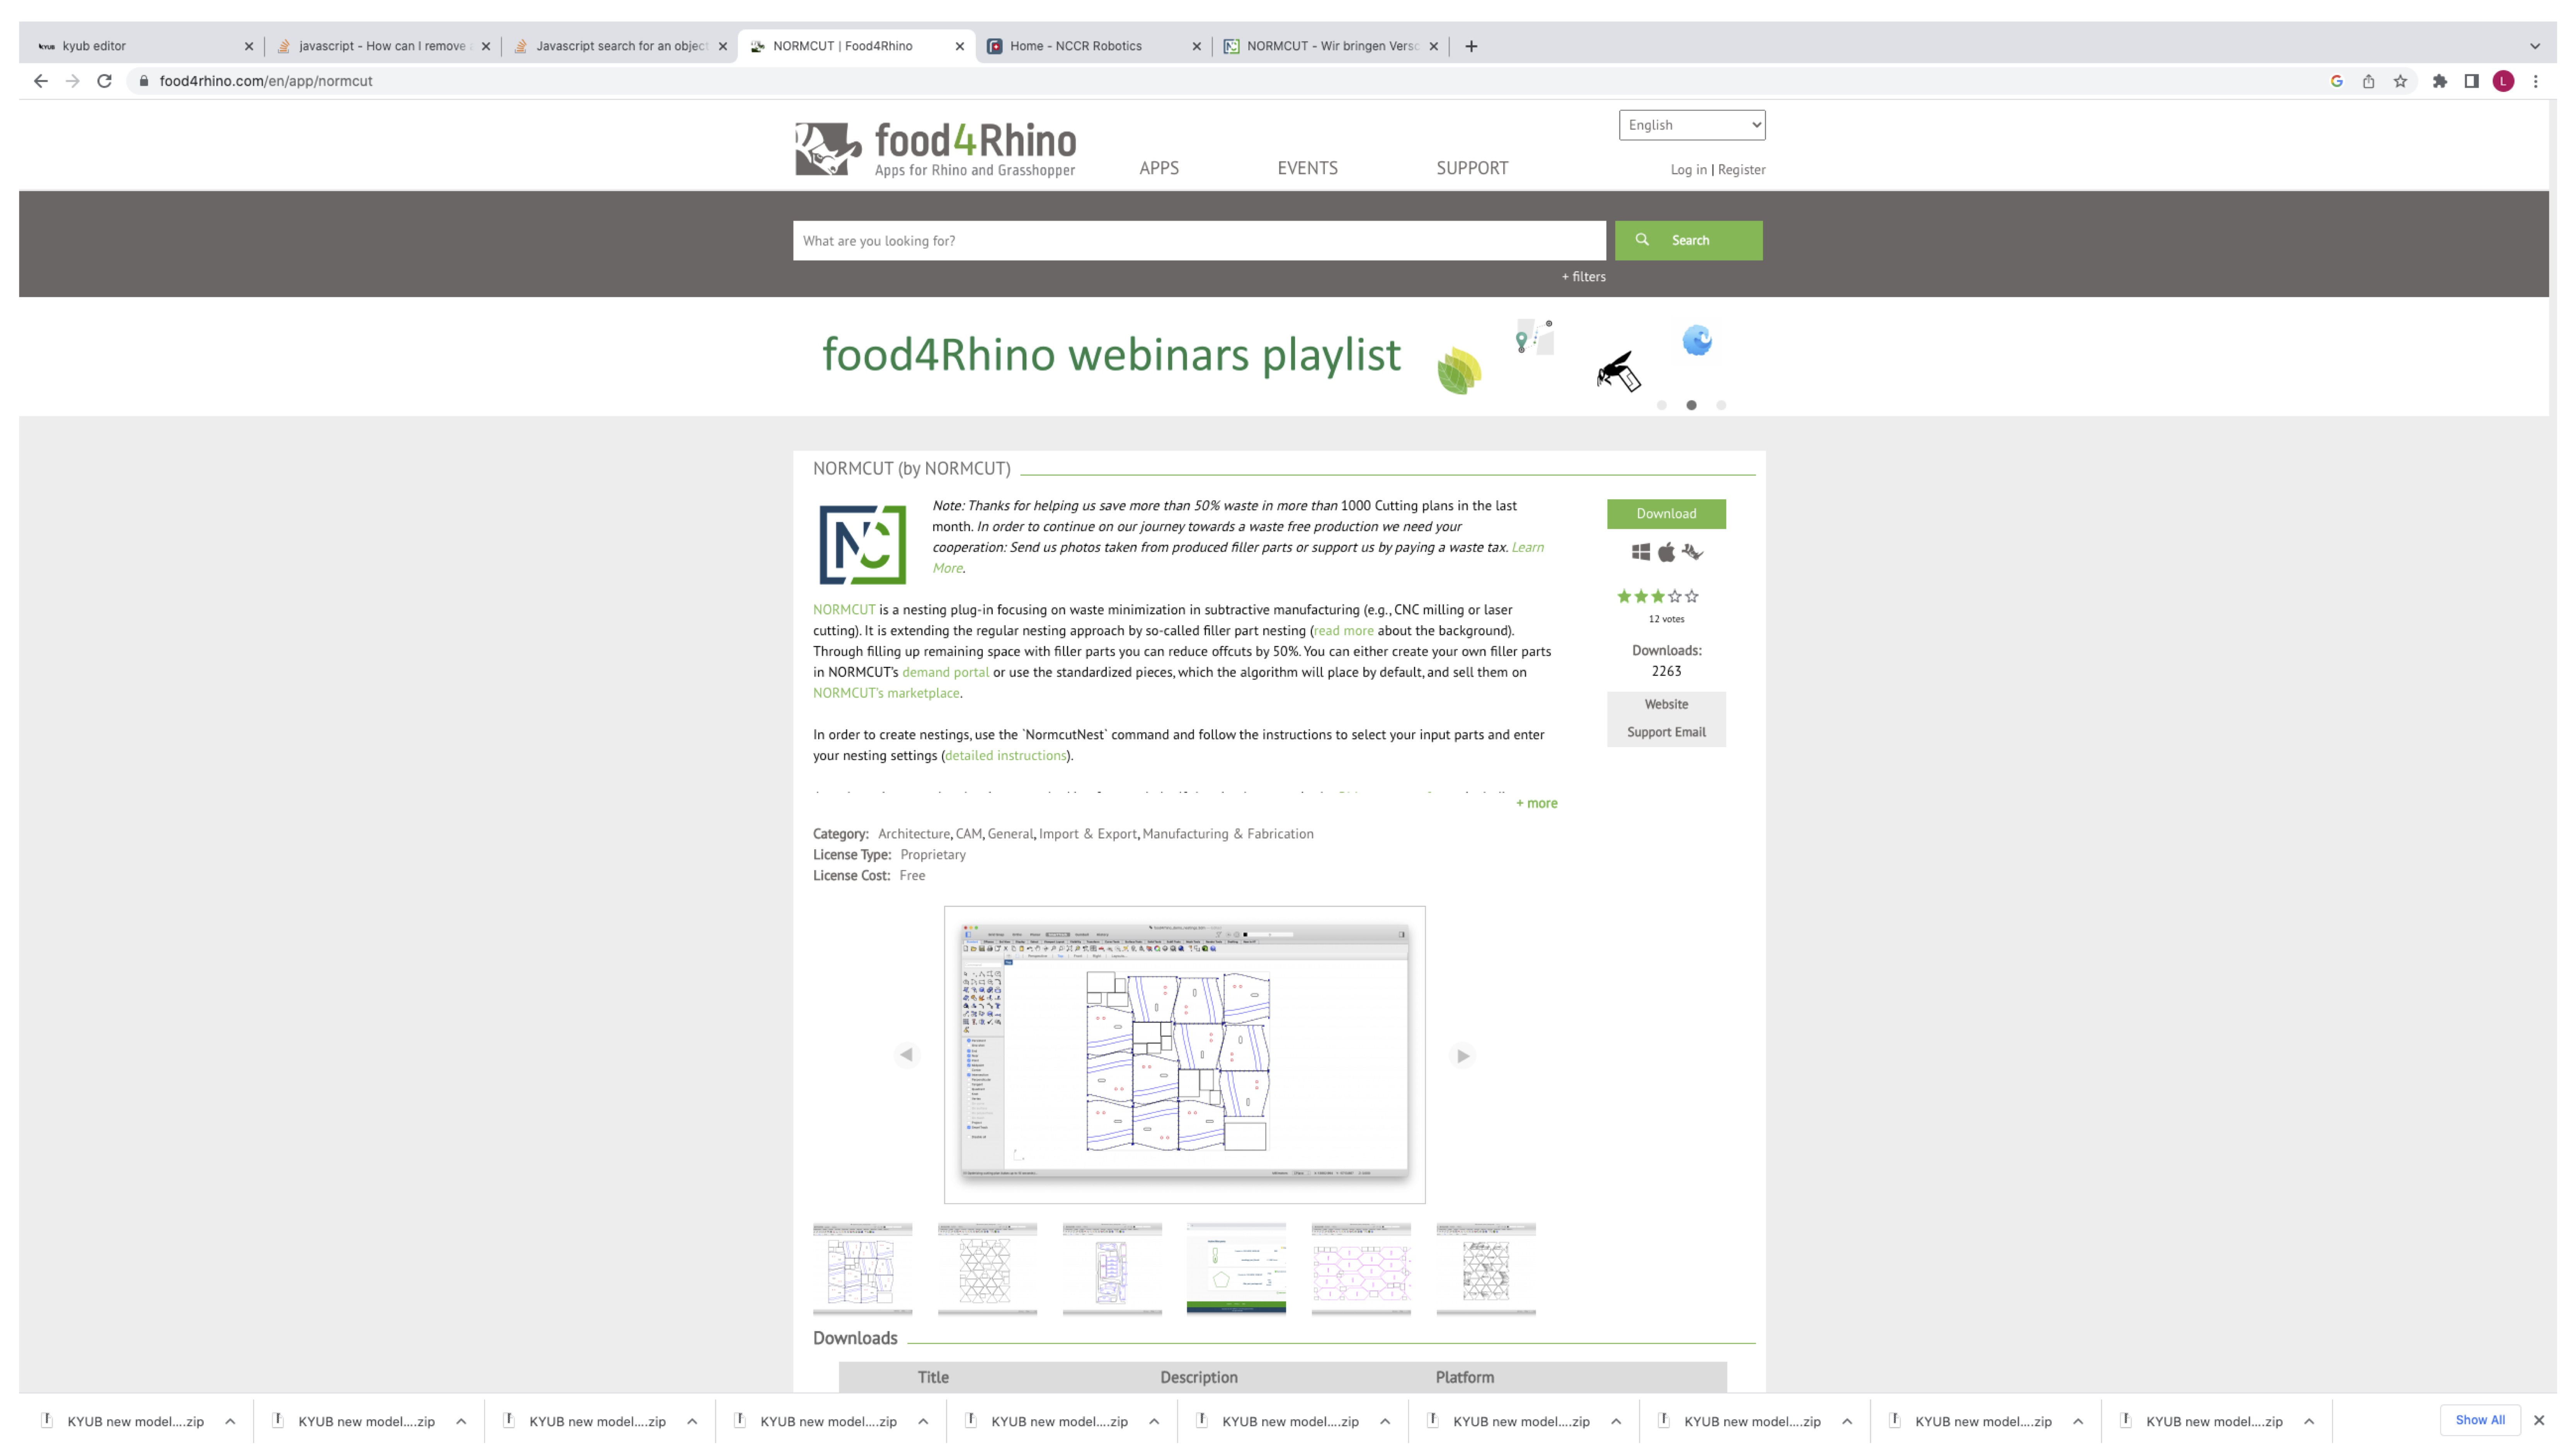Screen dimensions: 2576x1449
Task: Click the share page icon in address bar
Action: point(2368,81)
